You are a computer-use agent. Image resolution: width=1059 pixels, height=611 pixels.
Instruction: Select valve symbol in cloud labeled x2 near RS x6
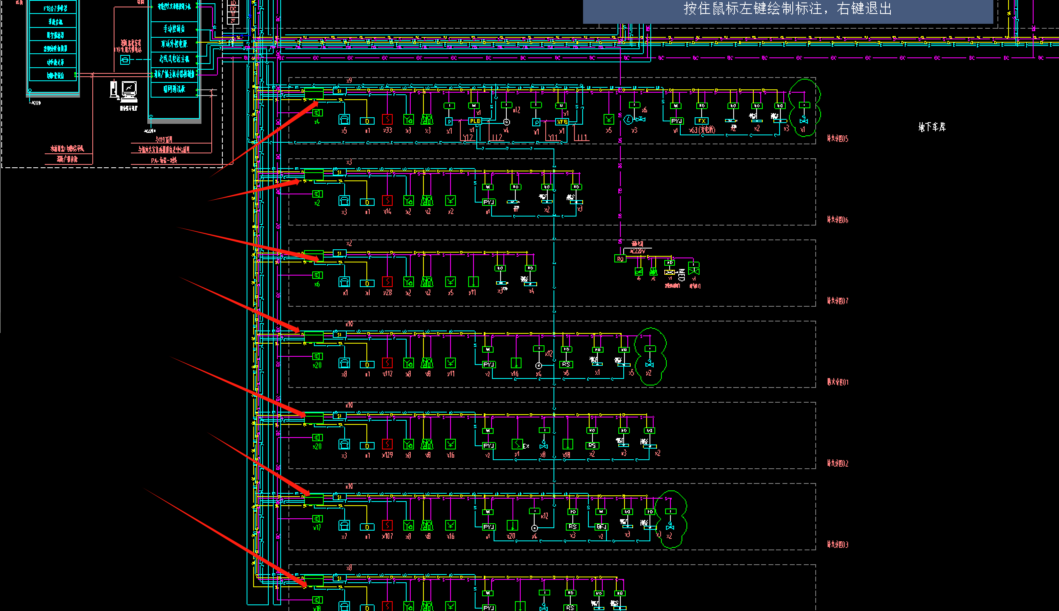[x=650, y=364]
